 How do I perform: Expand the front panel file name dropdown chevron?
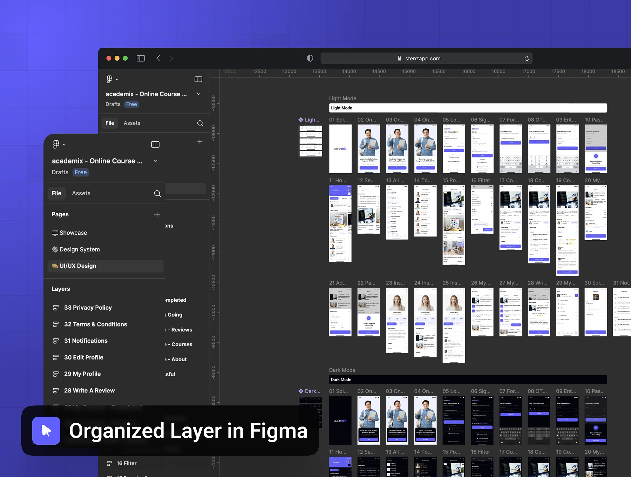tap(155, 161)
